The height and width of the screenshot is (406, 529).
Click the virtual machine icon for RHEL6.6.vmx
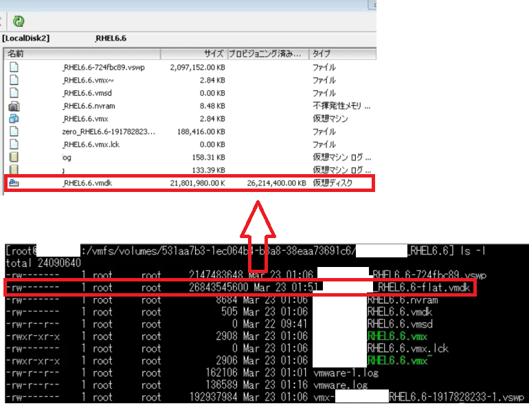(x=14, y=118)
